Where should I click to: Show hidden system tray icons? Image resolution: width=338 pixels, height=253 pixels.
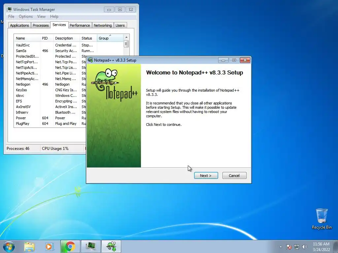click(281, 247)
